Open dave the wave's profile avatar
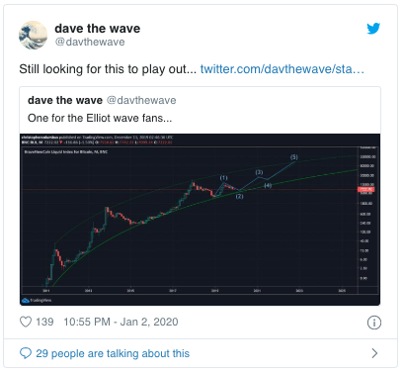This screenshot has height=373, width=404. [33, 36]
